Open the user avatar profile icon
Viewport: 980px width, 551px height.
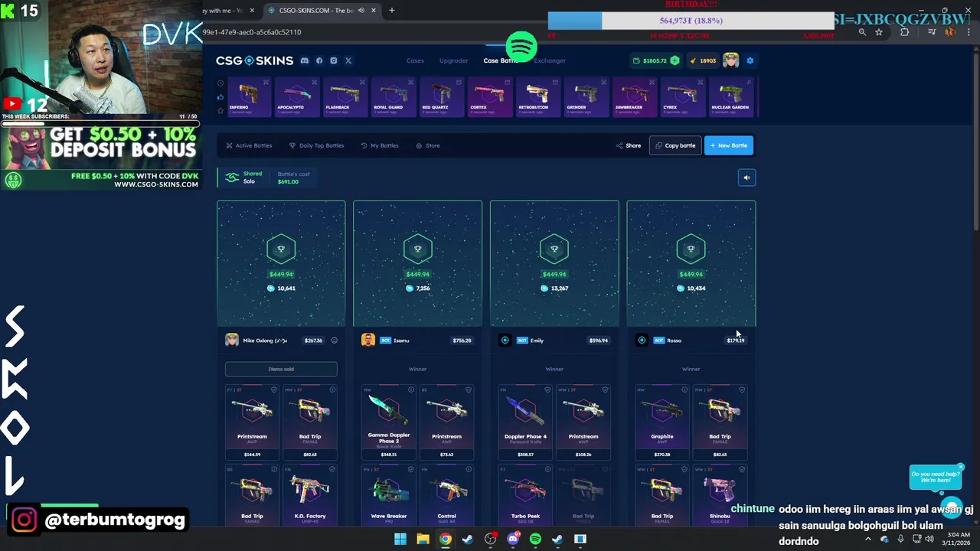click(x=730, y=60)
